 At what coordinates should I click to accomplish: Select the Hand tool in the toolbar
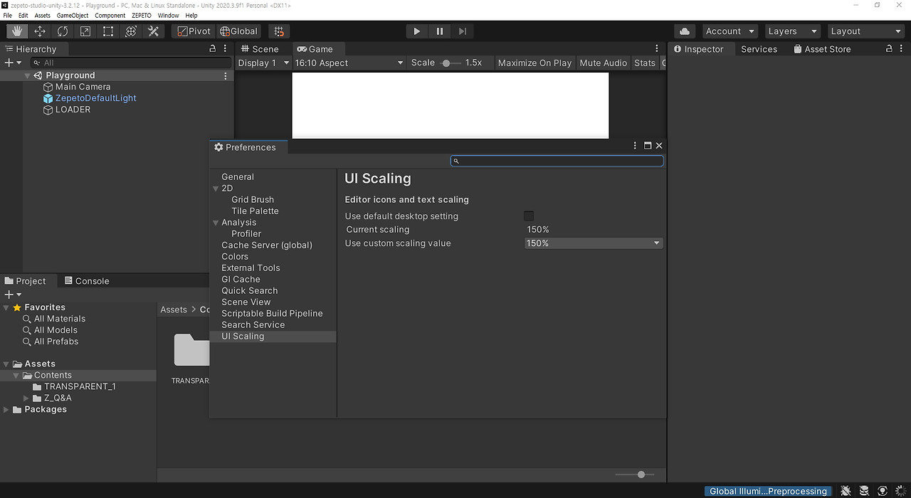pyautogui.click(x=16, y=31)
